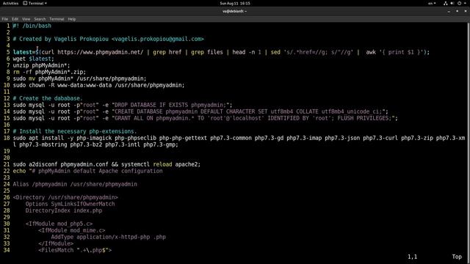This screenshot has width=470, height=264.
Task: Click the 'Top' scroll position indicator
Action: tap(457, 257)
